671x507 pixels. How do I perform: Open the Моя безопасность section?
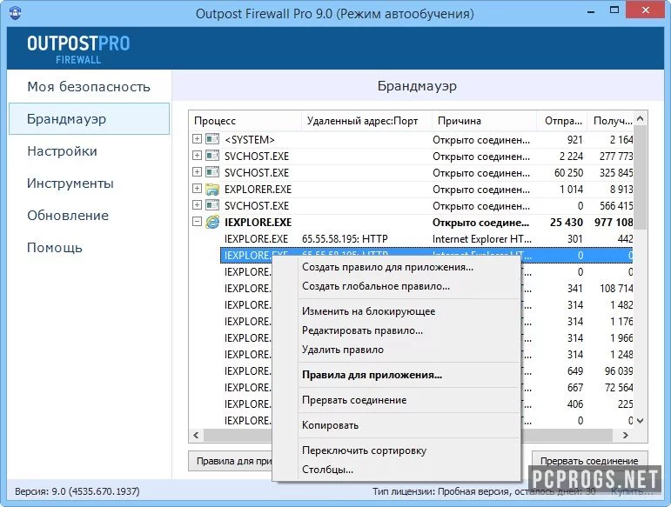[89, 87]
